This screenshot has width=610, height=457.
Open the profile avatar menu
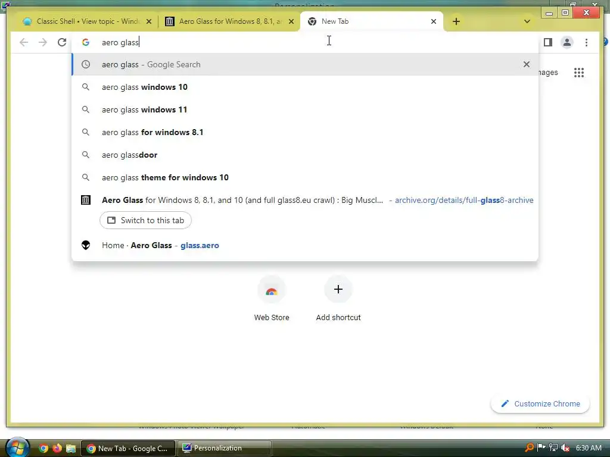[x=567, y=42]
